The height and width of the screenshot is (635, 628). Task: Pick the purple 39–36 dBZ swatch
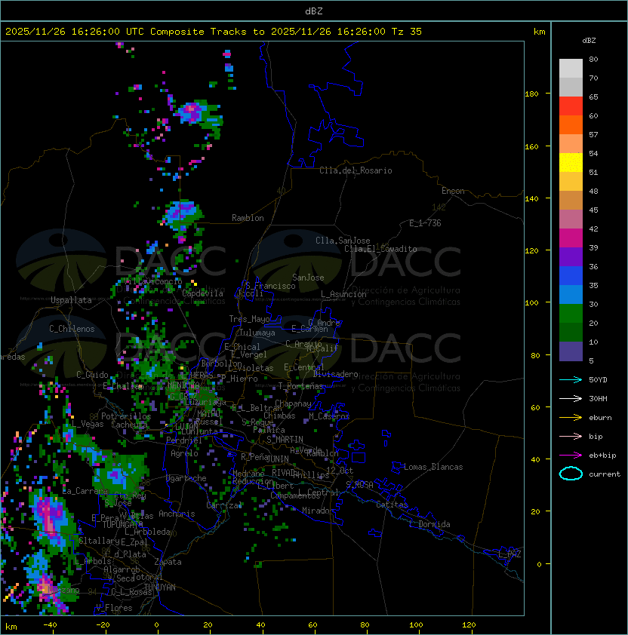pyautogui.click(x=571, y=256)
